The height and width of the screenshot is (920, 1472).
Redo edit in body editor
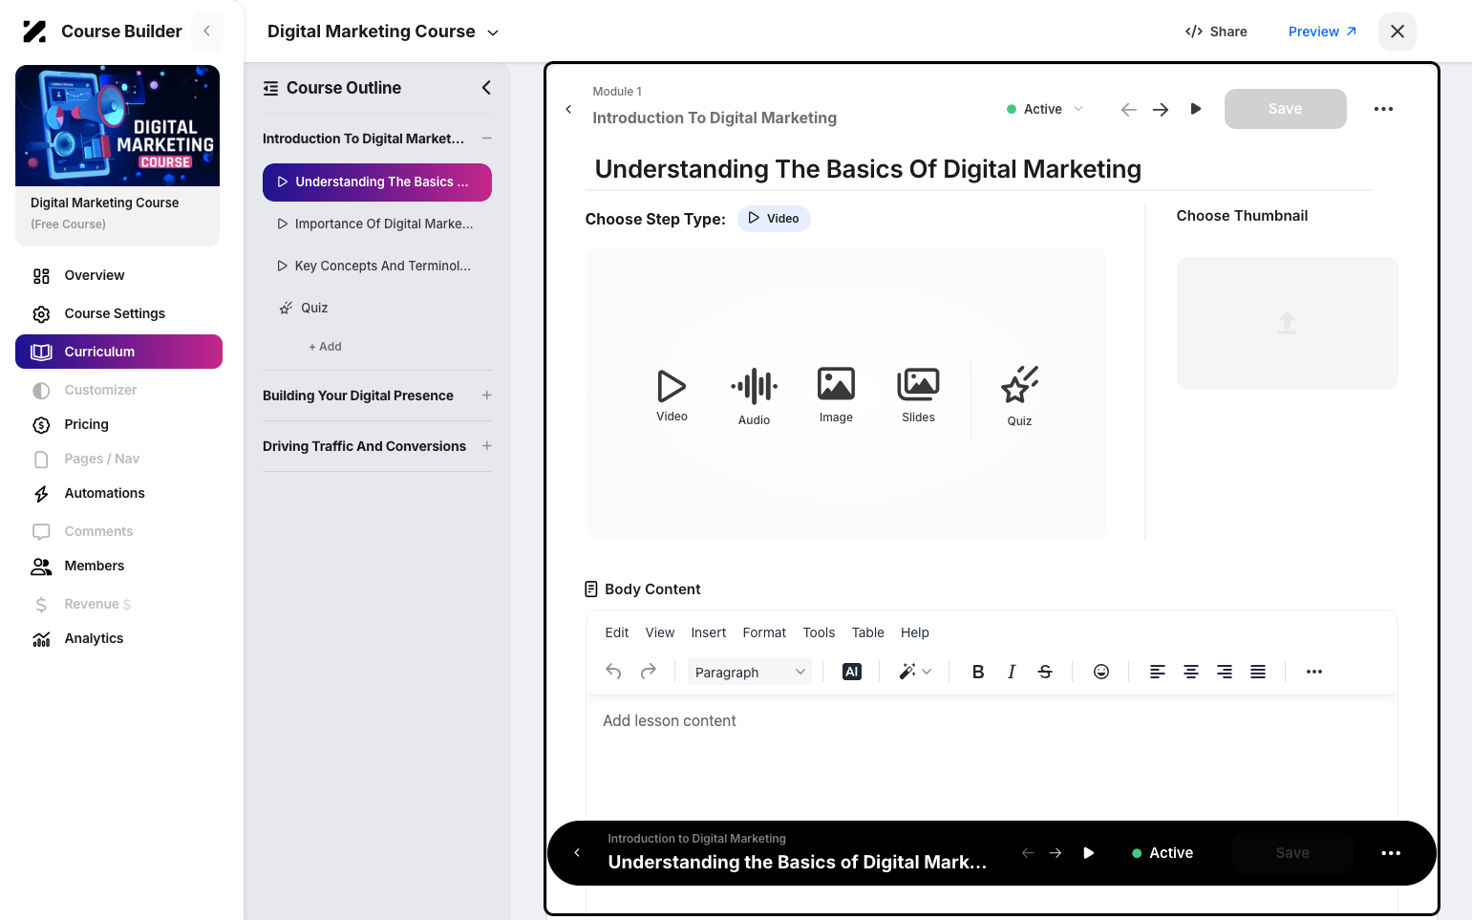[x=649, y=672]
